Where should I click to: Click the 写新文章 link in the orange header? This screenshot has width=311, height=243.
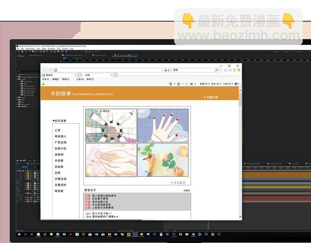pyautogui.click(x=211, y=97)
